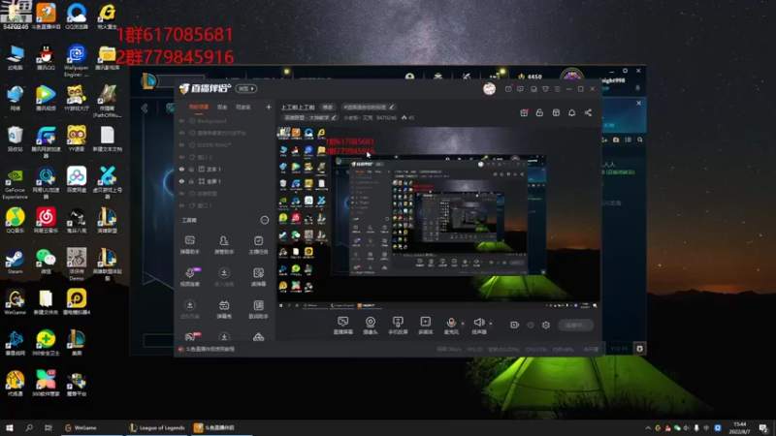Edit the 英雄联盟 category tag
776x436 pixels.
(x=310, y=117)
